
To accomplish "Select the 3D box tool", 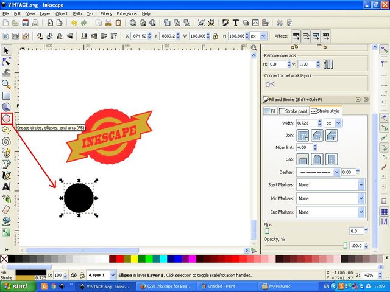I will [x=6, y=107].
